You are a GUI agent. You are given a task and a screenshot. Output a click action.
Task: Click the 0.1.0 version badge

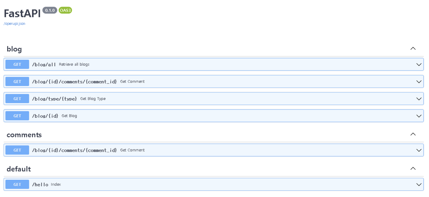coord(50,10)
